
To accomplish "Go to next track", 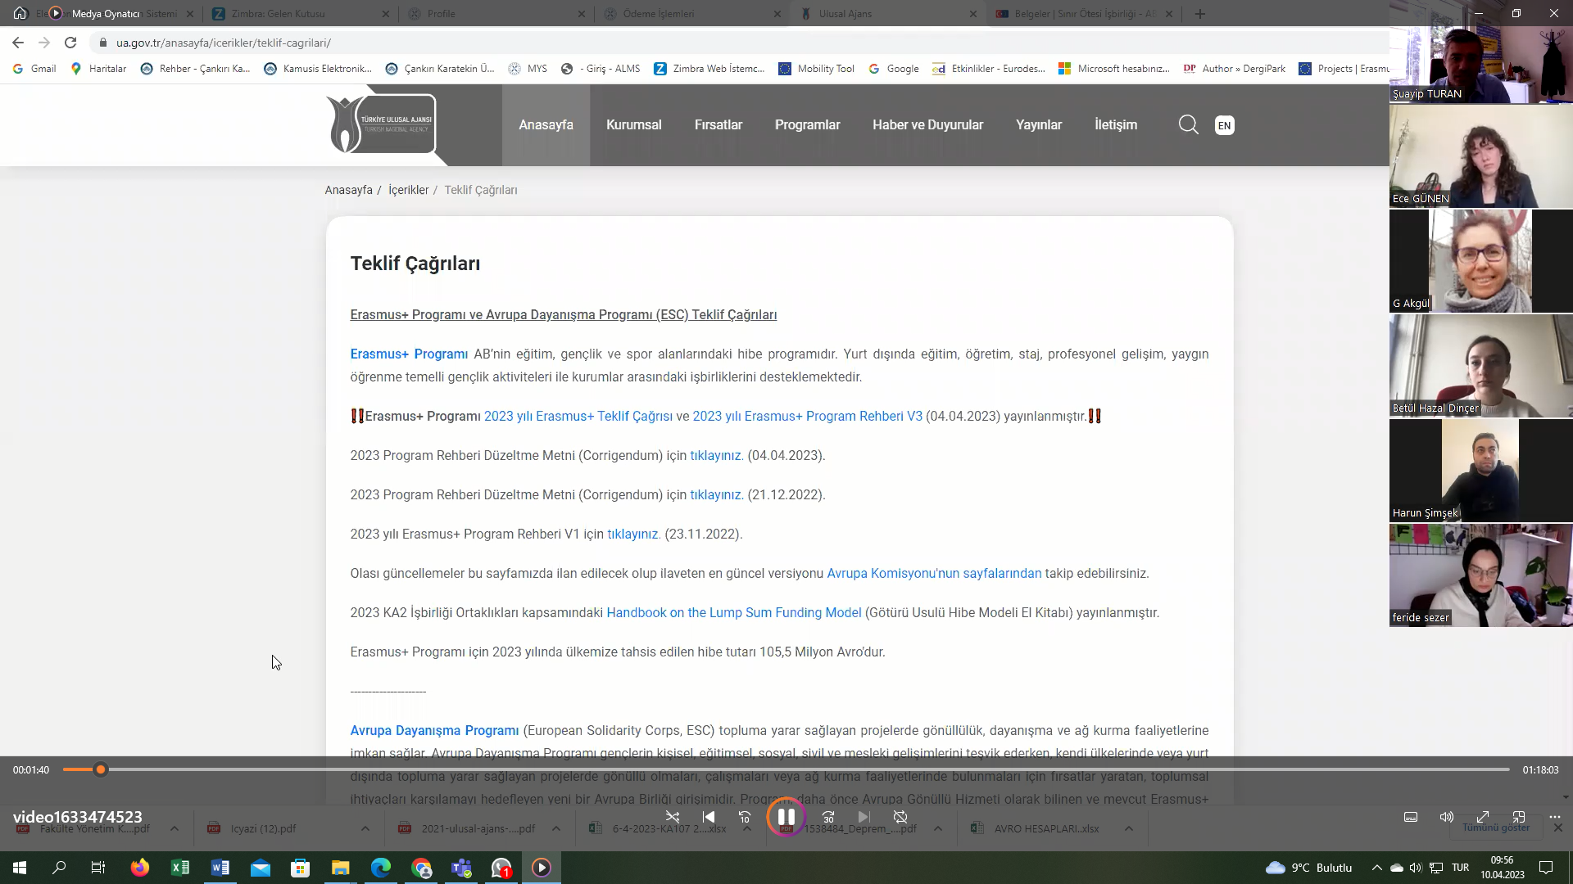I will (x=864, y=817).
